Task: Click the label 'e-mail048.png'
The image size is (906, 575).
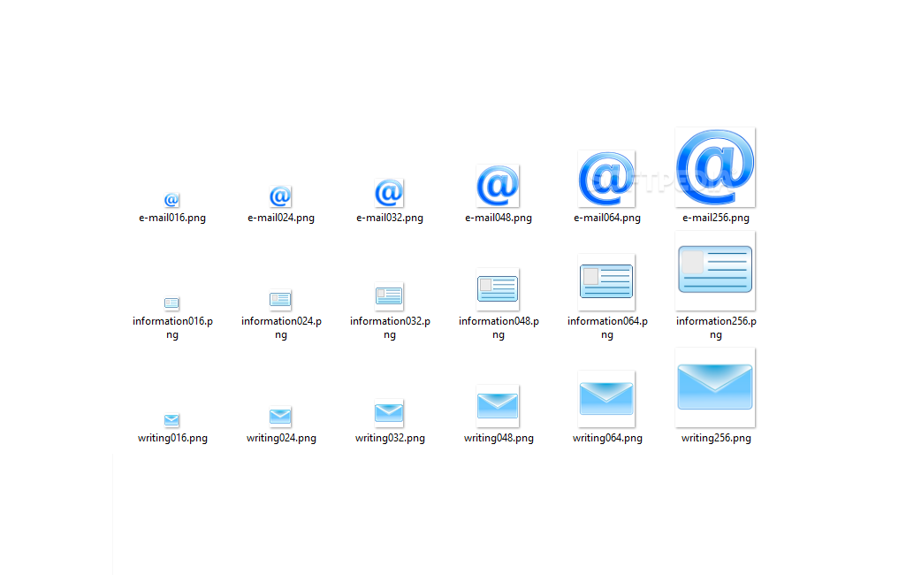Action: click(x=498, y=218)
